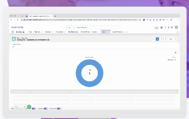This screenshot has width=189, height=119.
Task: Expand the Reports tab dropdown chevron
Action: tap(109, 32)
